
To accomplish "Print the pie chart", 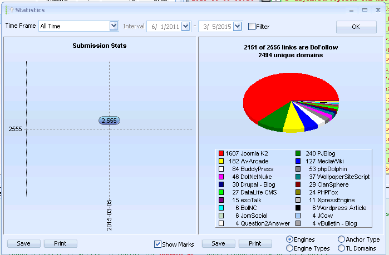I will [x=255, y=243].
